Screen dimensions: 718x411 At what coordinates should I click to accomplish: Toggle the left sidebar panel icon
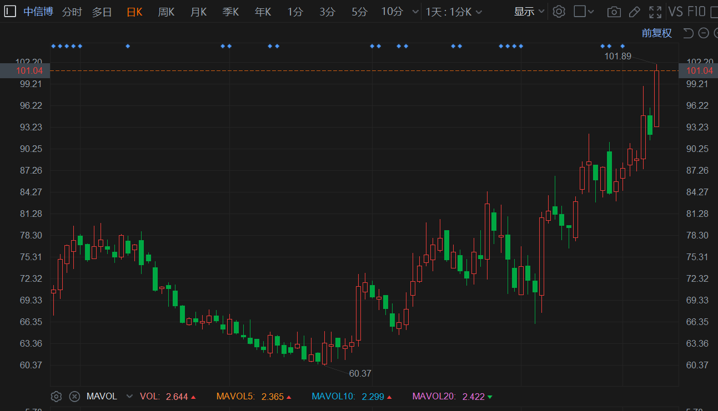10,12
